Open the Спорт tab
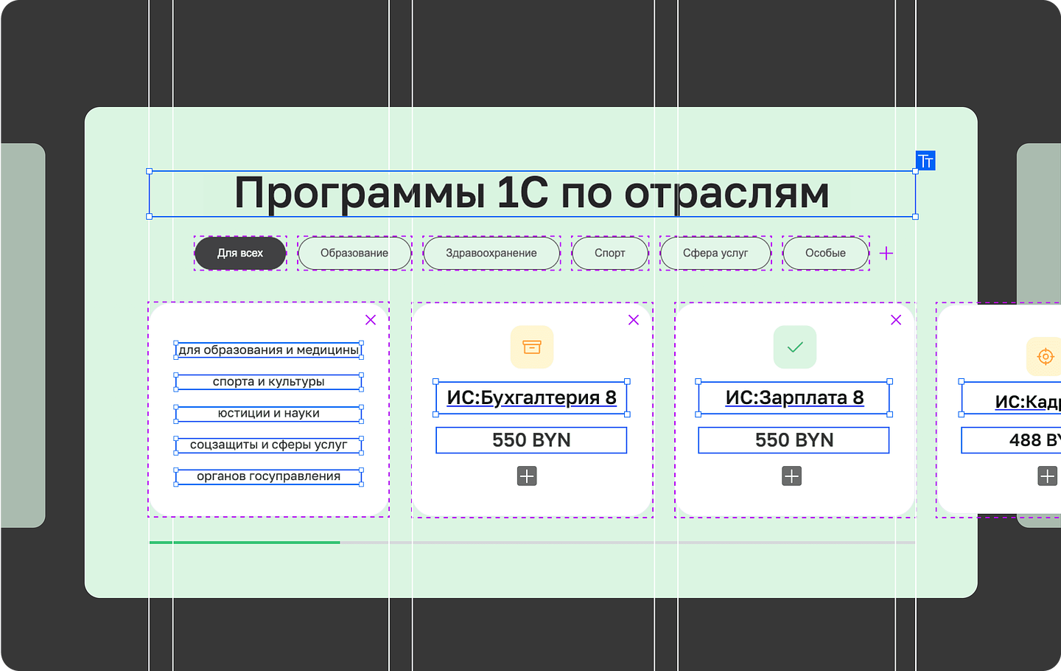The image size is (1061, 671). pyautogui.click(x=610, y=253)
